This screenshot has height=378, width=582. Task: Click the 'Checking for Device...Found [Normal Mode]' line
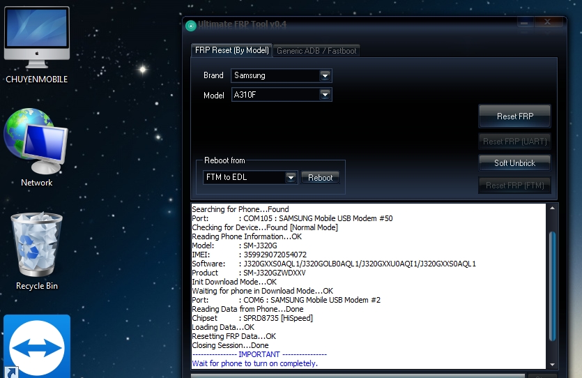tap(265, 227)
